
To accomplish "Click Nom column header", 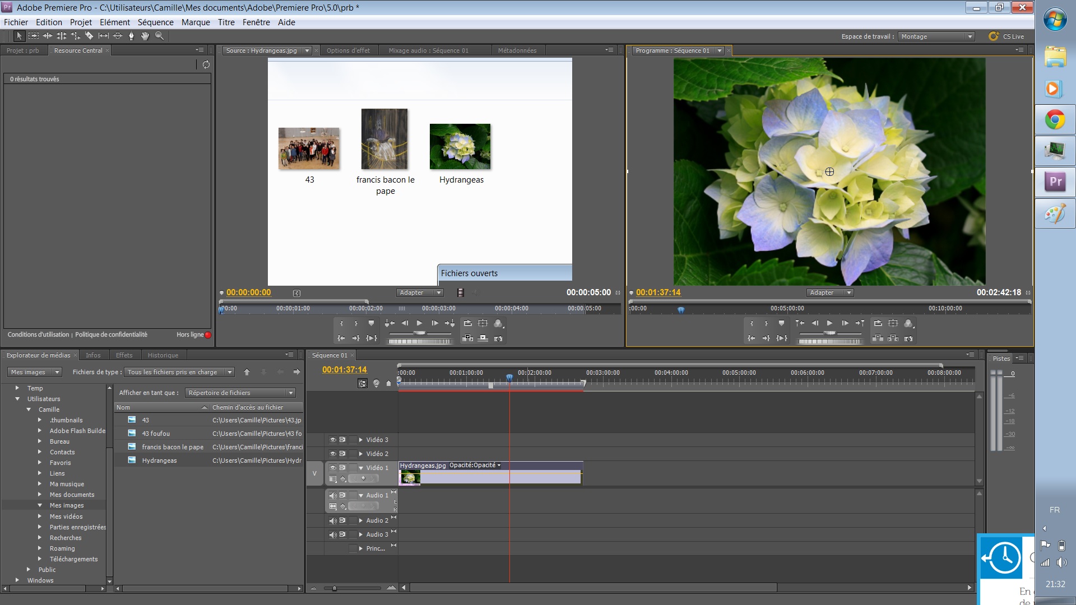I will [161, 407].
